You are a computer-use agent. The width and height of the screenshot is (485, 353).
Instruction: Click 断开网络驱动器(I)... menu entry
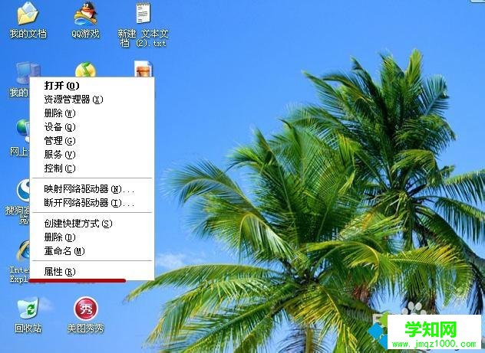(x=92, y=203)
